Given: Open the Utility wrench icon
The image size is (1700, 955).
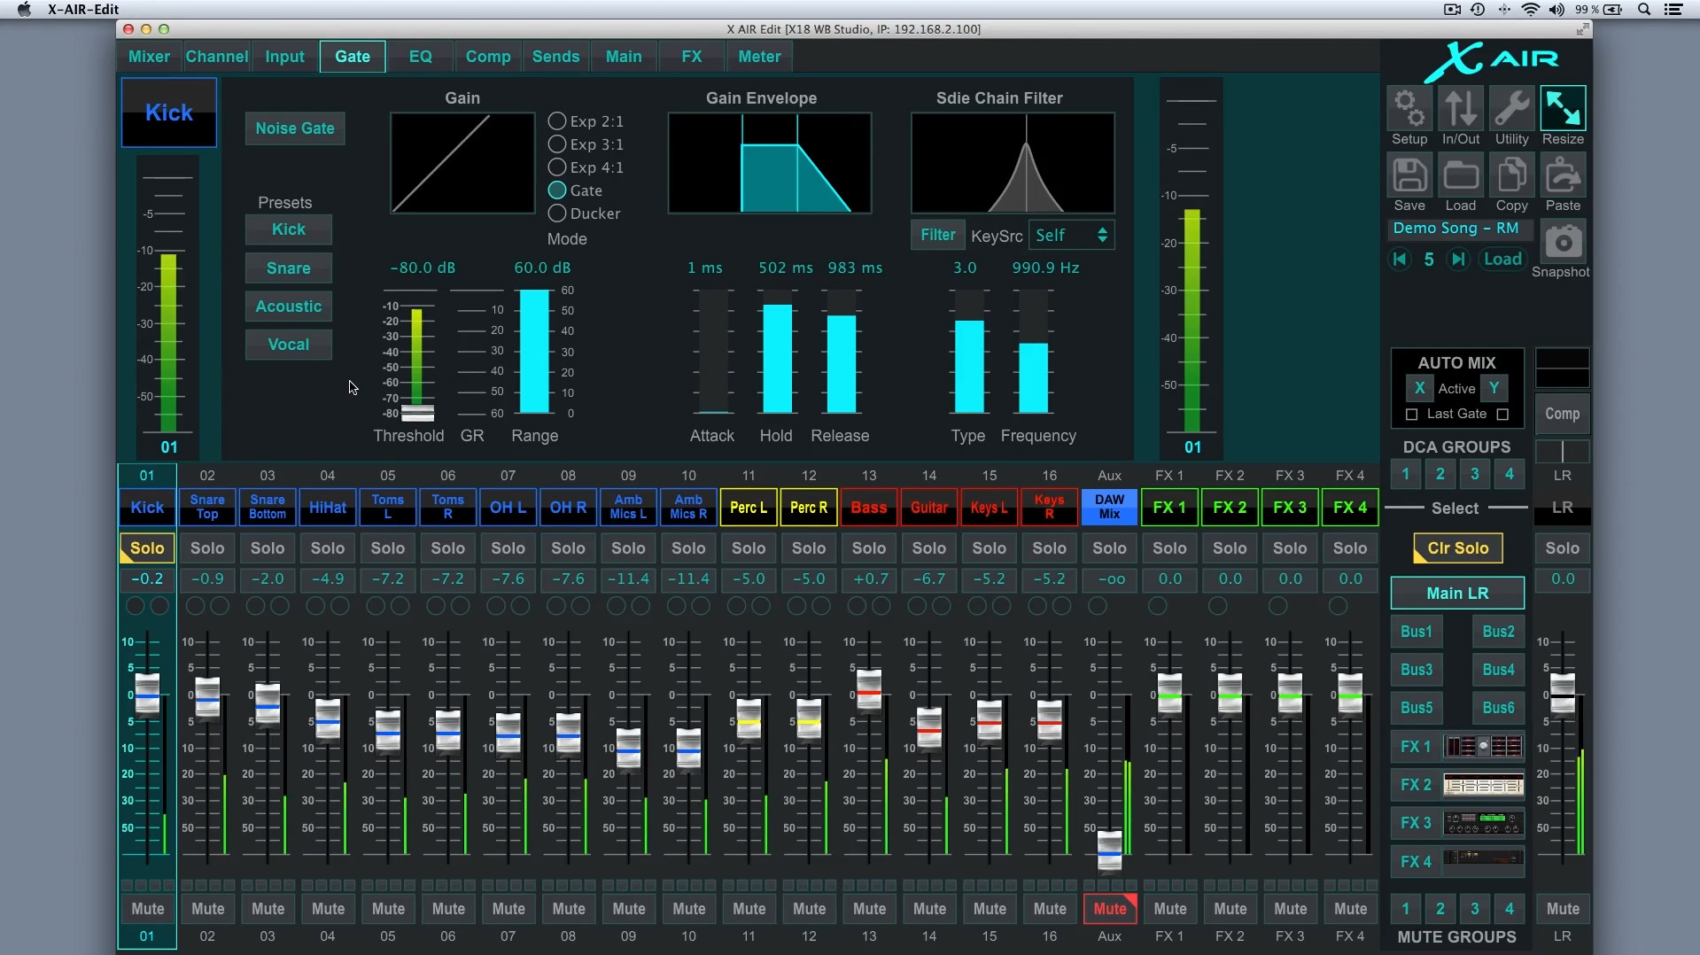Looking at the screenshot, I should 1511,109.
